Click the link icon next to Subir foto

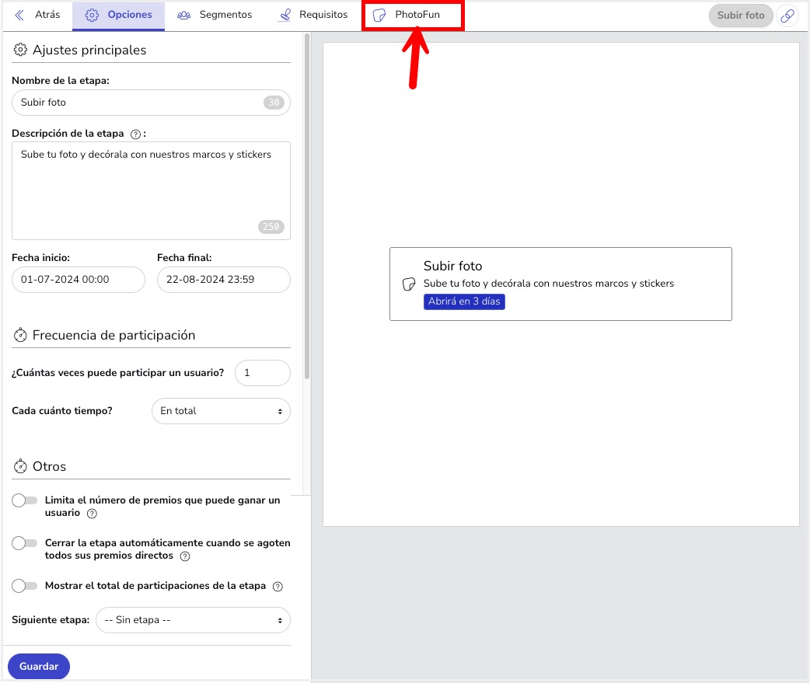tap(787, 16)
